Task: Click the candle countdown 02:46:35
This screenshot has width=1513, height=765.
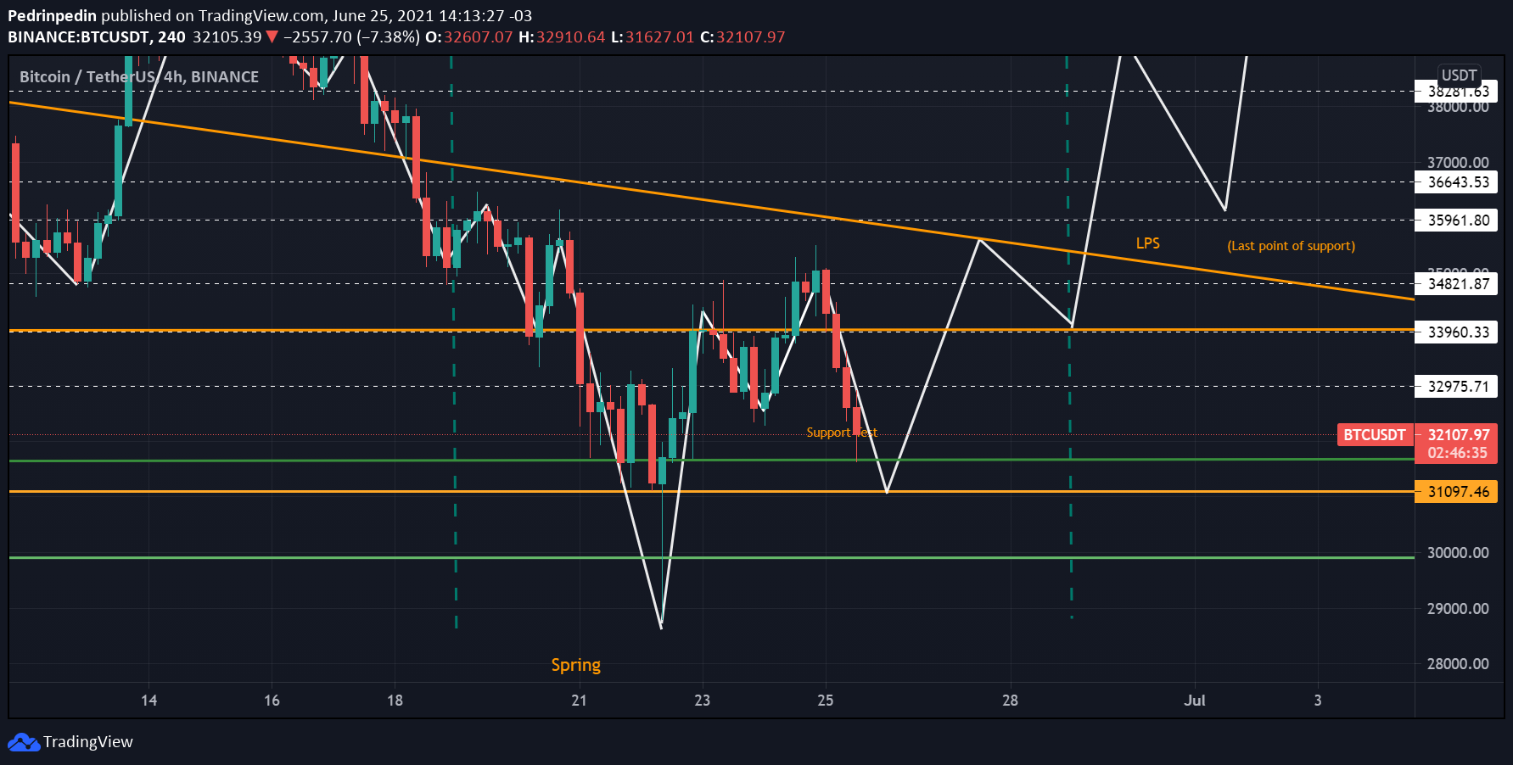Action: coord(1458,453)
